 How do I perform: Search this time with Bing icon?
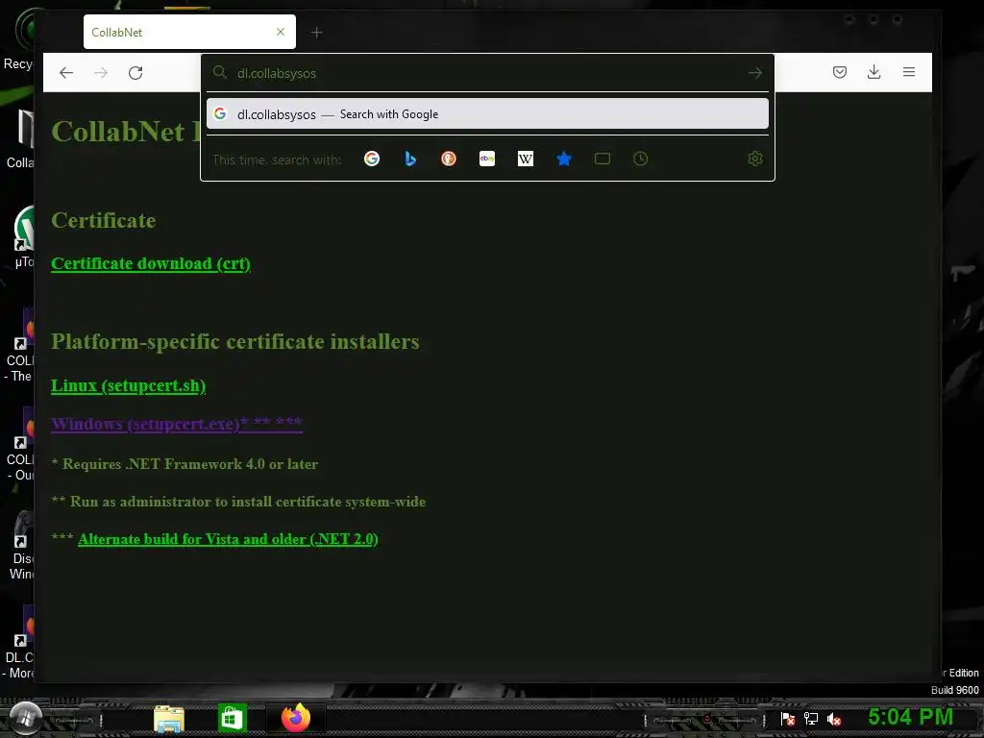tap(410, 159)
